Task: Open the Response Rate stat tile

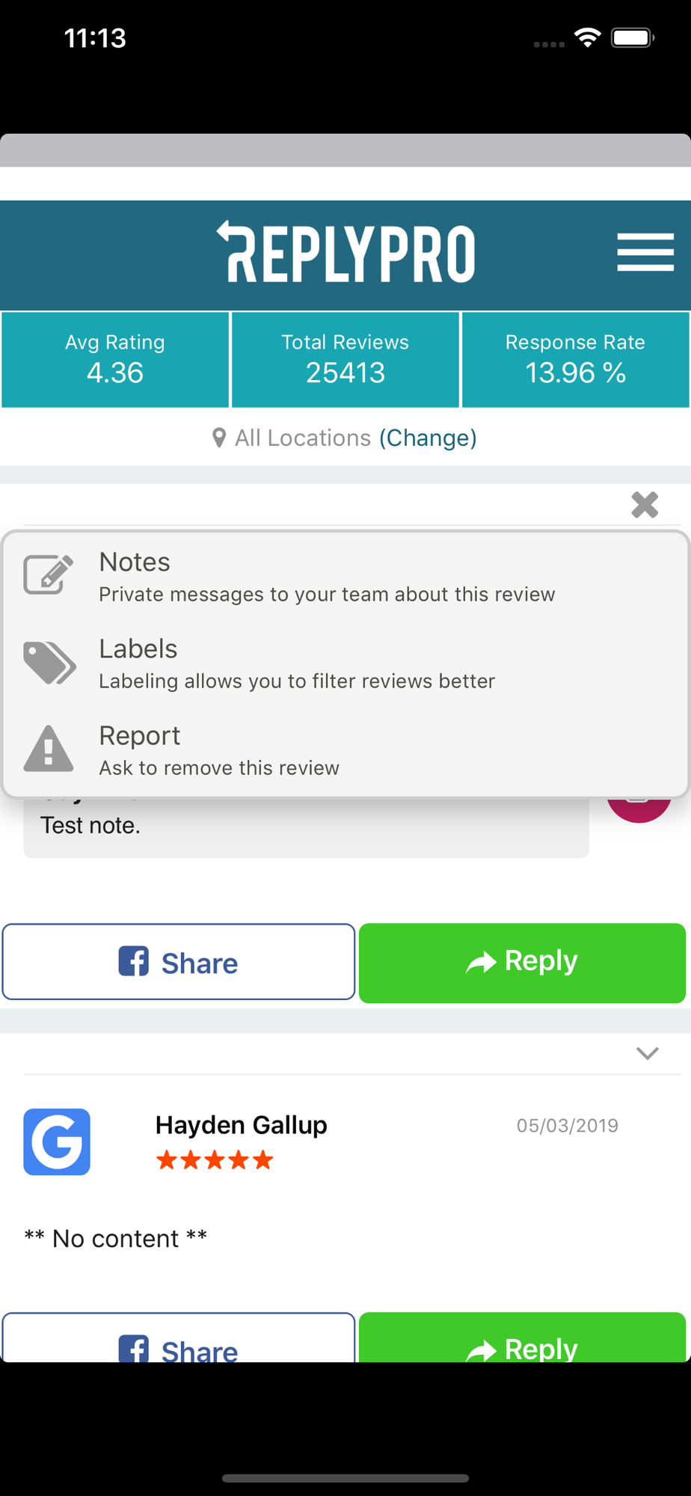Action: click(x=575, y=360)
